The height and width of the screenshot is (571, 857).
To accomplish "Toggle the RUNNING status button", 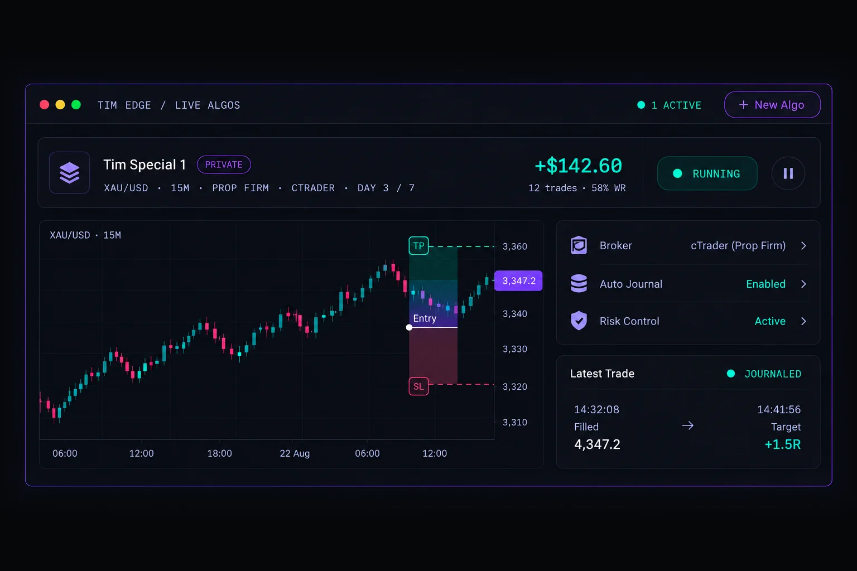I will pyautogui.click(x=707, y=173).
